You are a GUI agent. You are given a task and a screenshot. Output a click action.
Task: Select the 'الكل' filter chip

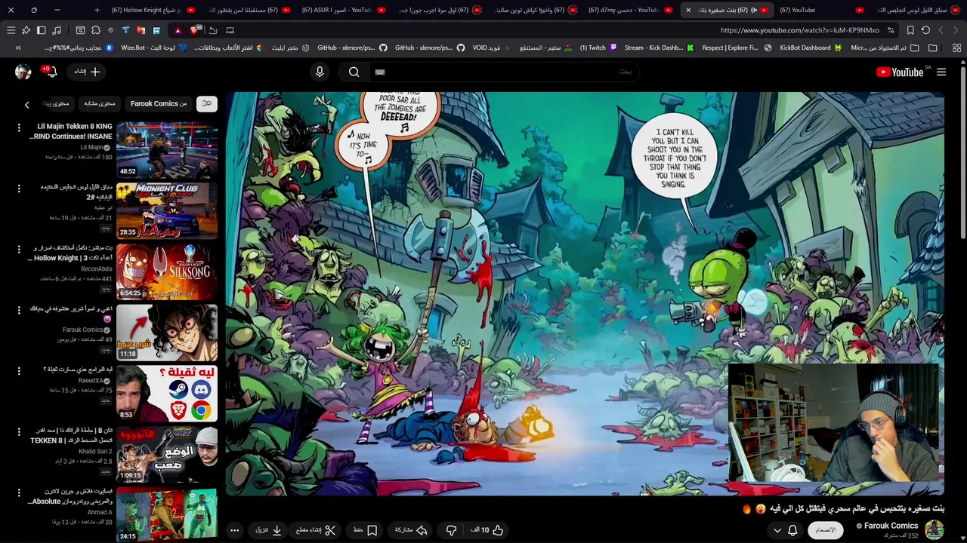[x=206, y=104]
